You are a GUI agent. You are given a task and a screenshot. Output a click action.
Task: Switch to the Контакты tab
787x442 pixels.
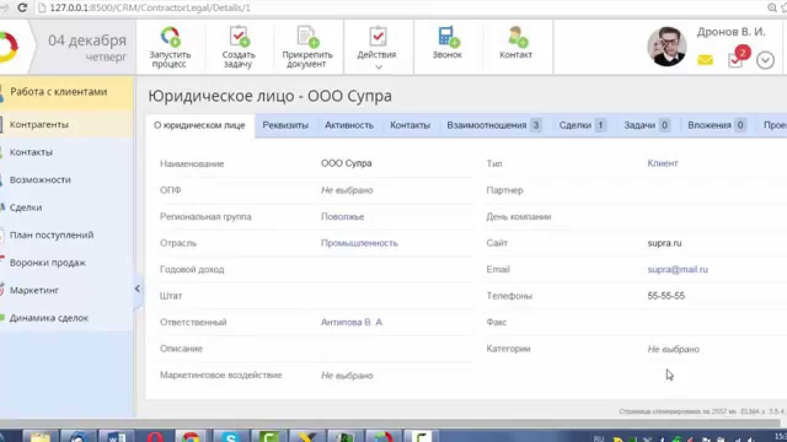tap(410, 125)
